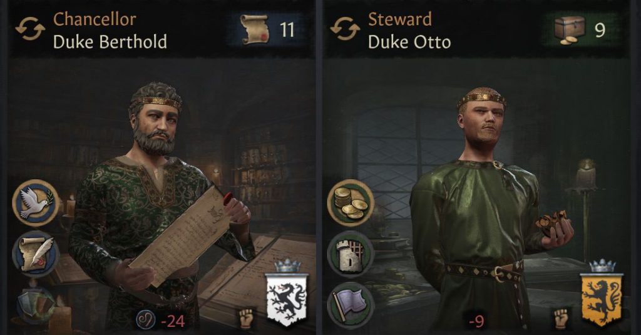Click the fist icon beside Otto's shield

click(x=562, y=319)
